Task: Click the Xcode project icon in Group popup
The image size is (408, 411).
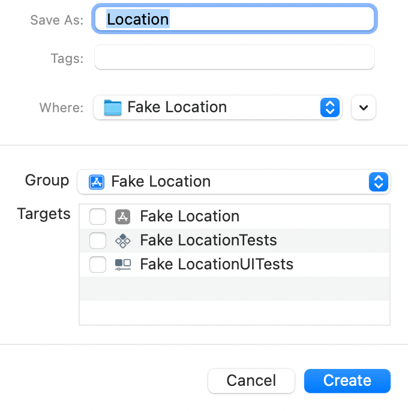Action: [x=97, y=182]
